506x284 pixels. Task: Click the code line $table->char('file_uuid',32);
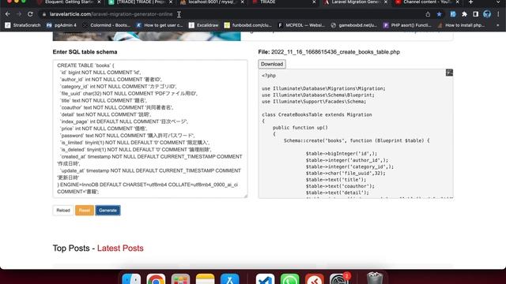click(x=346, y=174)
